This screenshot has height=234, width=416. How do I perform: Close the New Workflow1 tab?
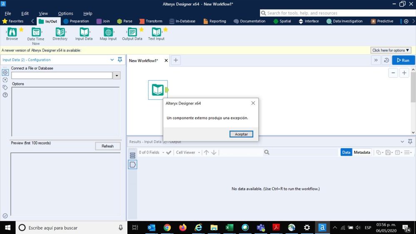pos(166,60)
